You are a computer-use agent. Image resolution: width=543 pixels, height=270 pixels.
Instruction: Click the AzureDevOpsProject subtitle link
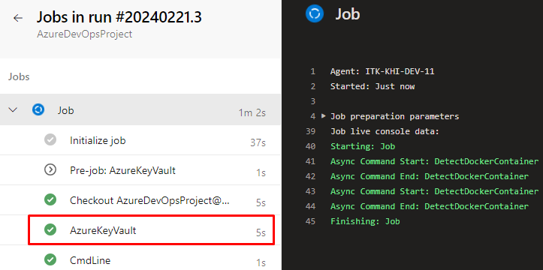[85, 34]
